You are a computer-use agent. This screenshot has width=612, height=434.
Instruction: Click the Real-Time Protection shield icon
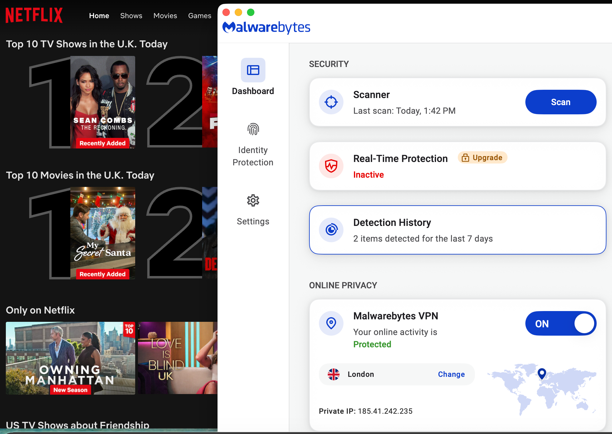pos(331,166)
